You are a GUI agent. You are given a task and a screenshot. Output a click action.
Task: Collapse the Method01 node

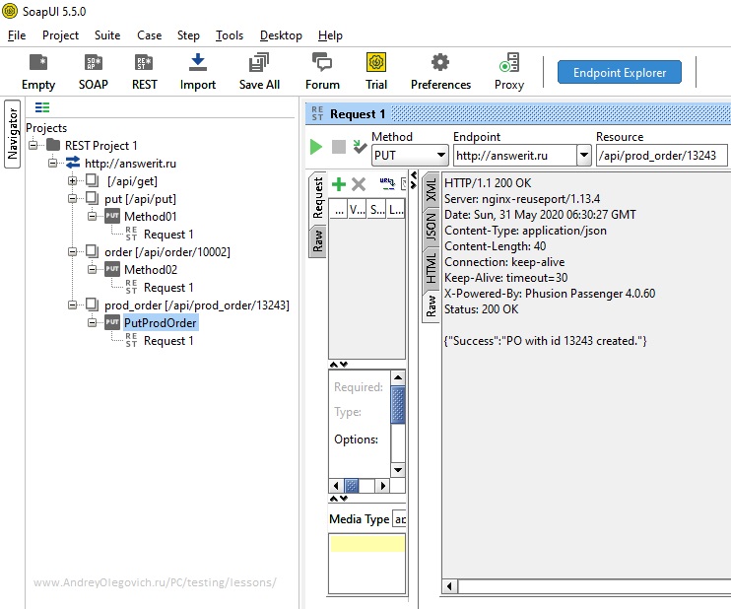click(93, 216)
